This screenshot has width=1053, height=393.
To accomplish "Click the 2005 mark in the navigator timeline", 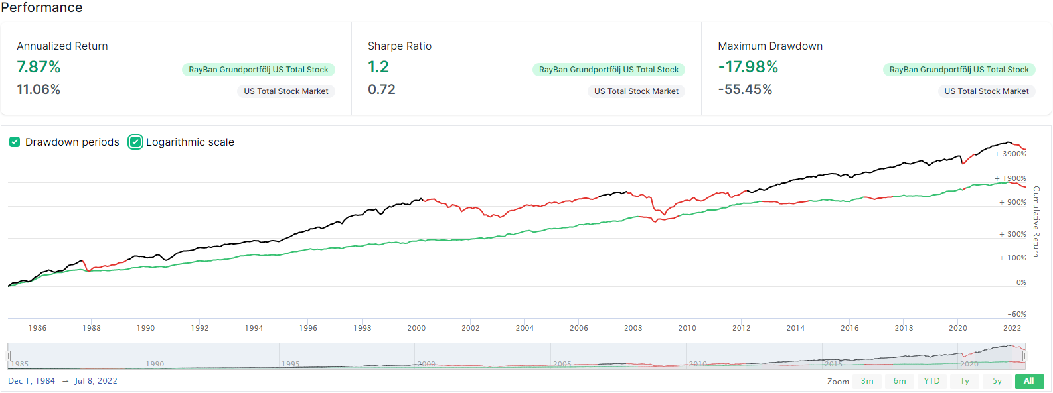I will [562, 364].
